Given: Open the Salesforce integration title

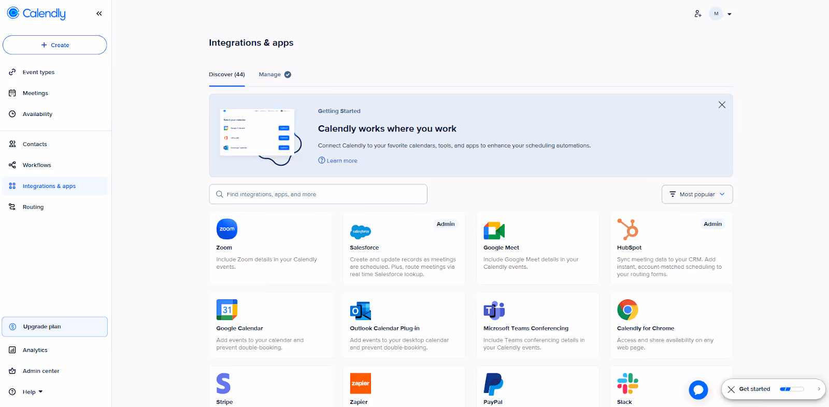Looking at the screenshot, I should 364,248.
